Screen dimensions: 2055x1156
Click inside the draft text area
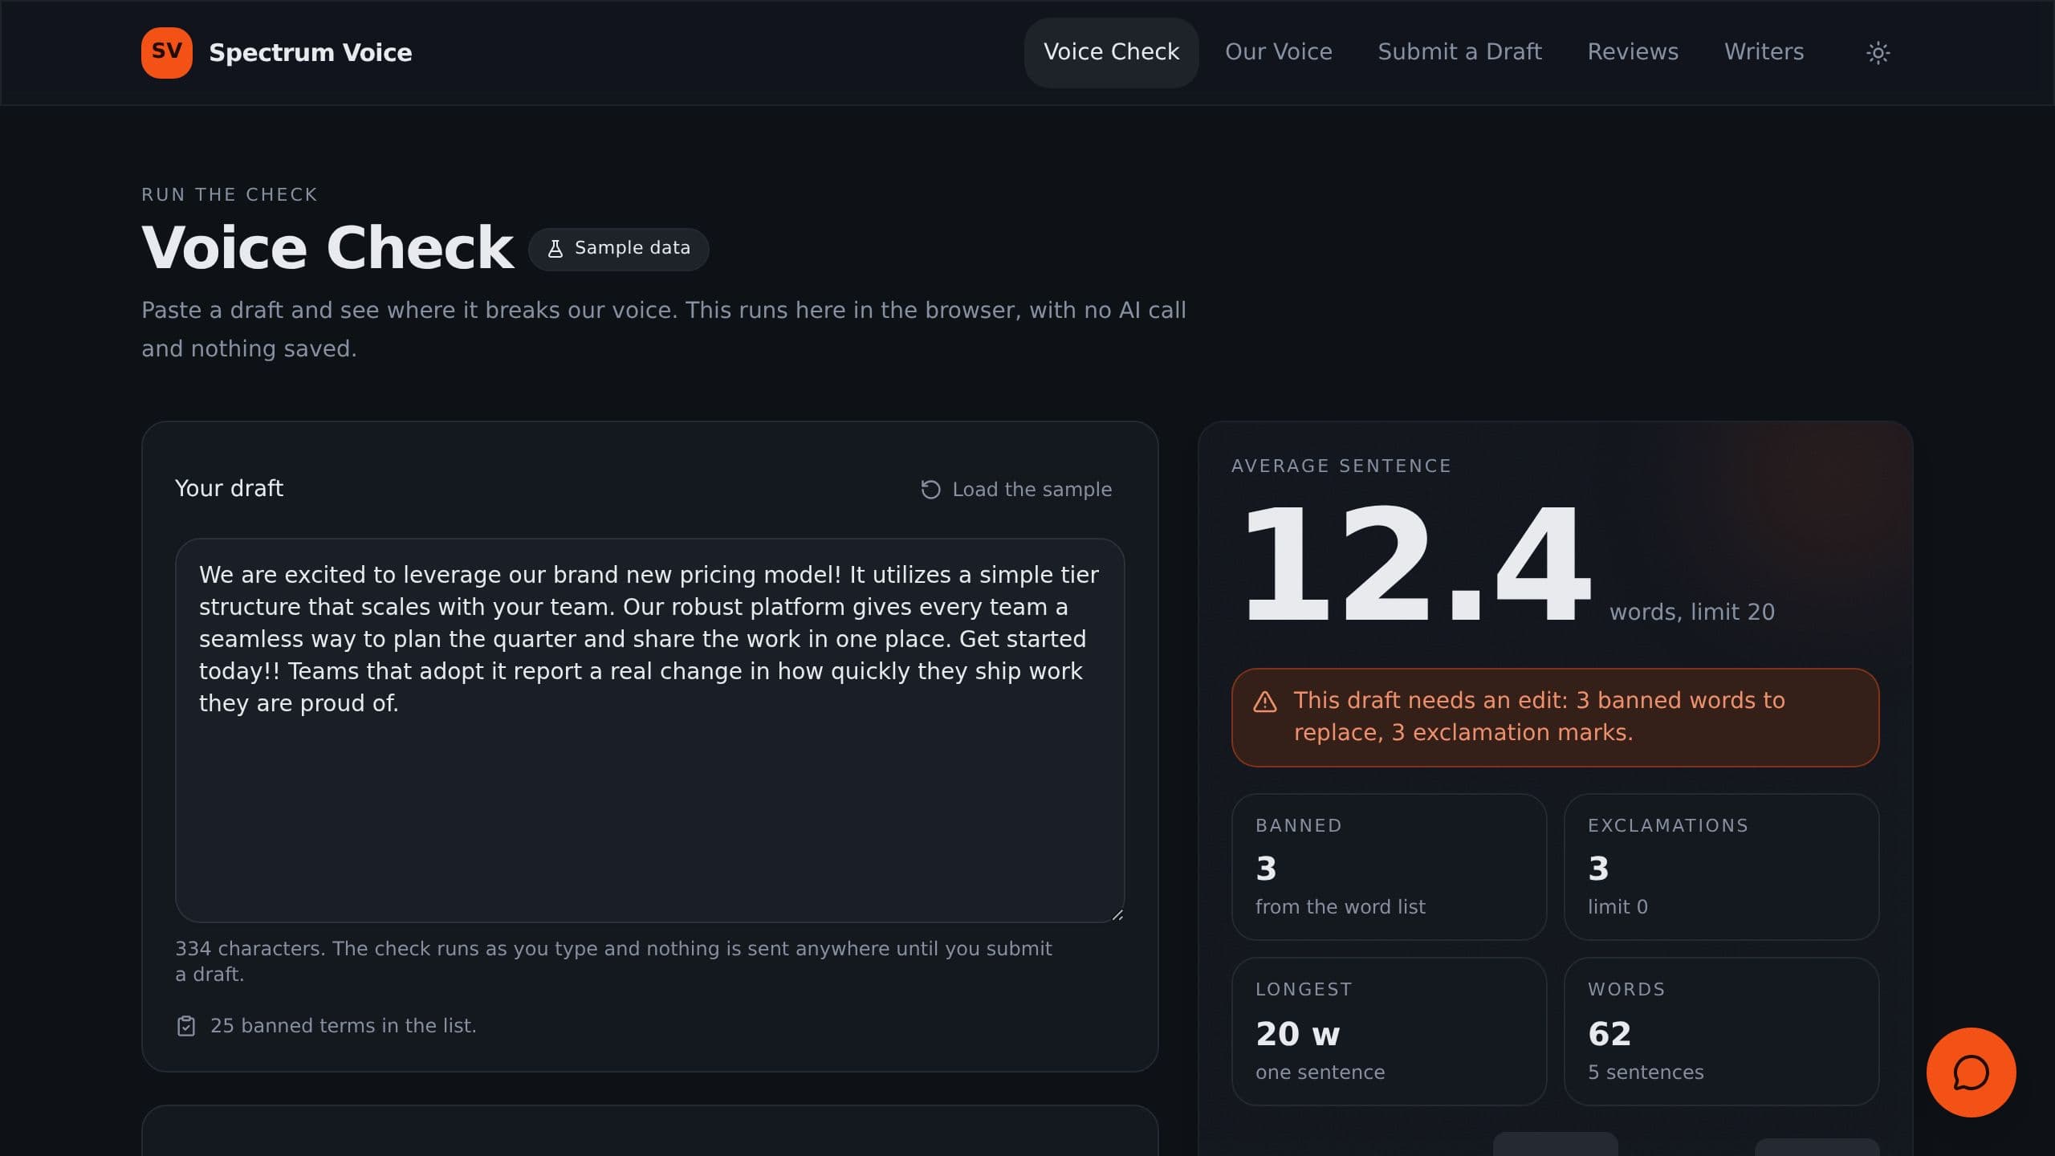(x=649, y=730)
